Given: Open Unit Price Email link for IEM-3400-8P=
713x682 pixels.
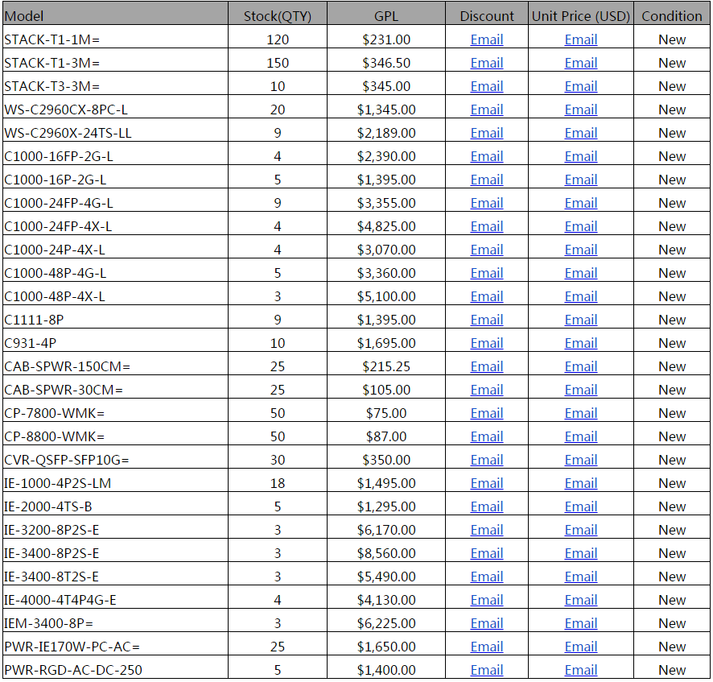Looking at the screenshot, I should 581,623.
